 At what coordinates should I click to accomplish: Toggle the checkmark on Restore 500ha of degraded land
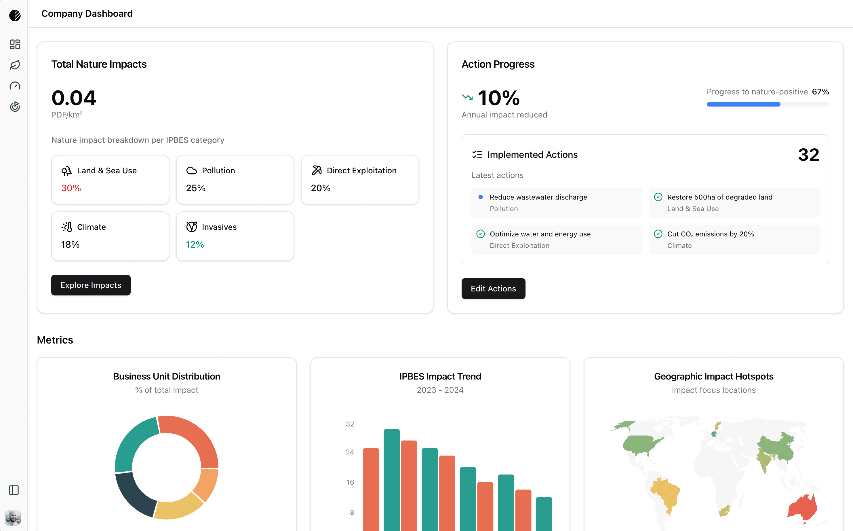[658, 197]
